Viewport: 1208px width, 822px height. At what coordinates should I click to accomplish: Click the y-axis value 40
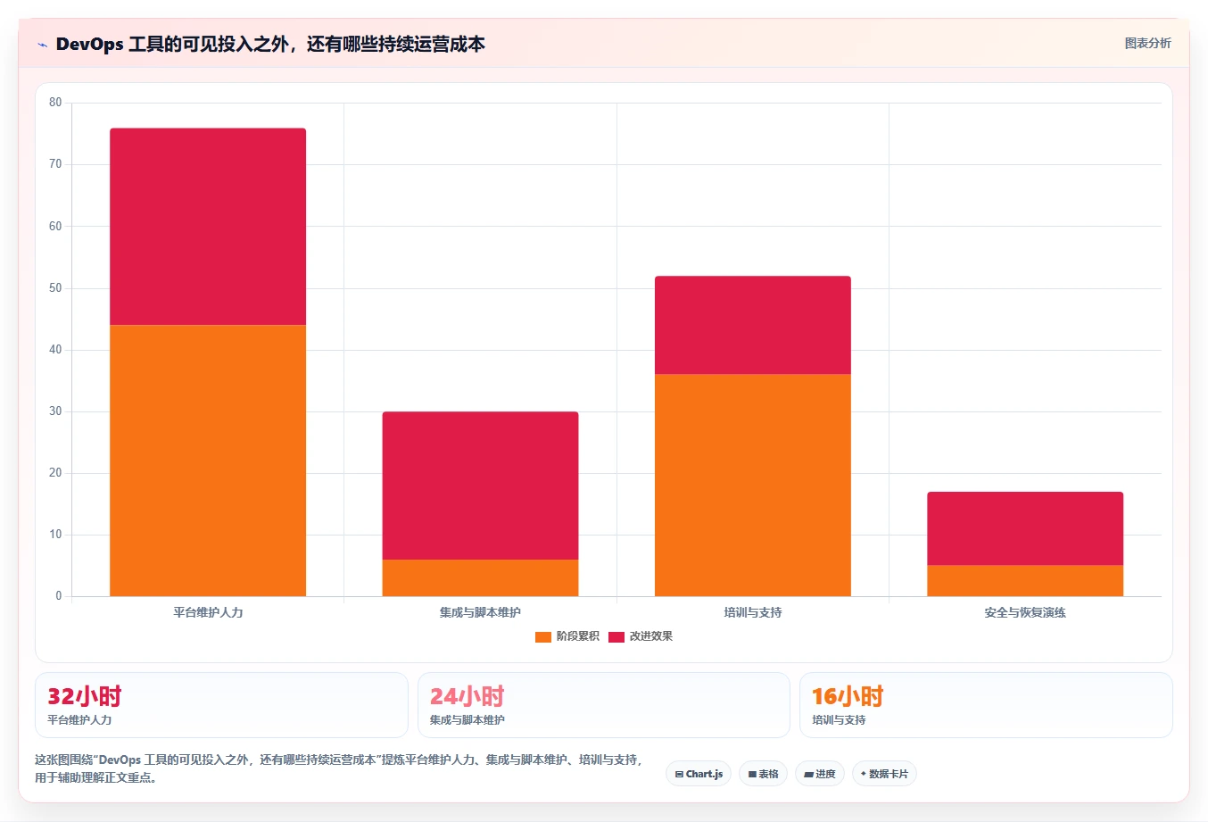(55, 350)
